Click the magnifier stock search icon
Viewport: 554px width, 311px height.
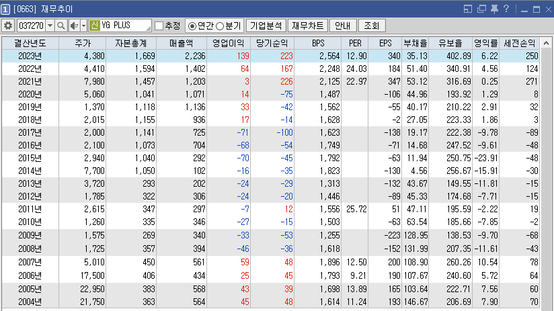point(61,26)
